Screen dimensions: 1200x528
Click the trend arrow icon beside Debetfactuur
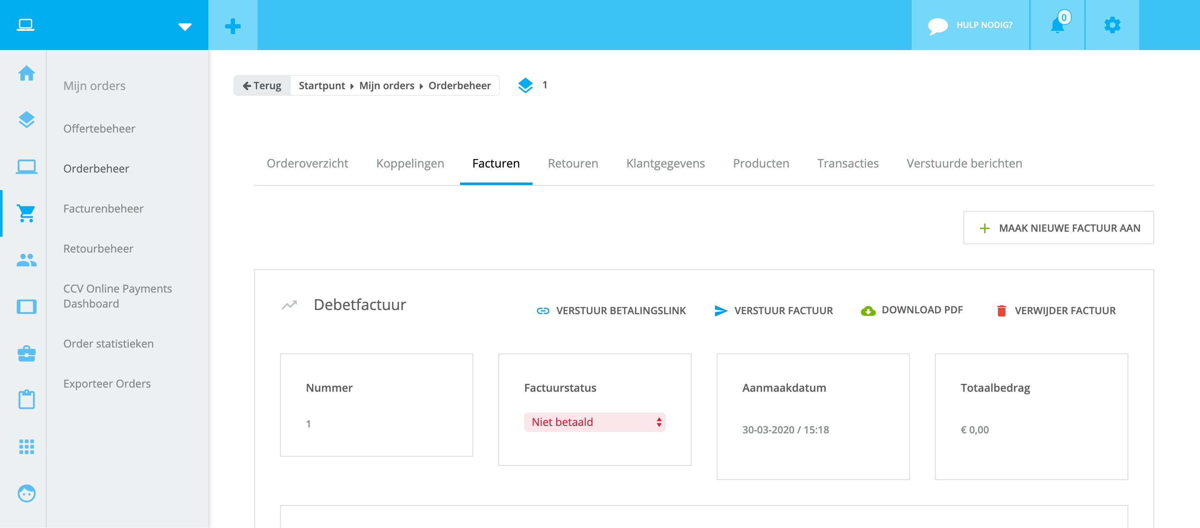tap(289, 305)
